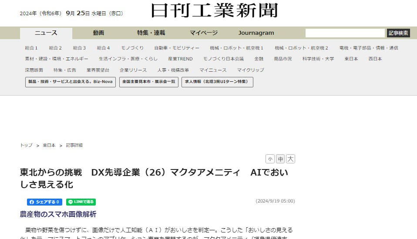This screenshot has width=417, height=239.
Task: Click the Biz-Nova 製品・技術・サービス button
Action: coord(71,82)
